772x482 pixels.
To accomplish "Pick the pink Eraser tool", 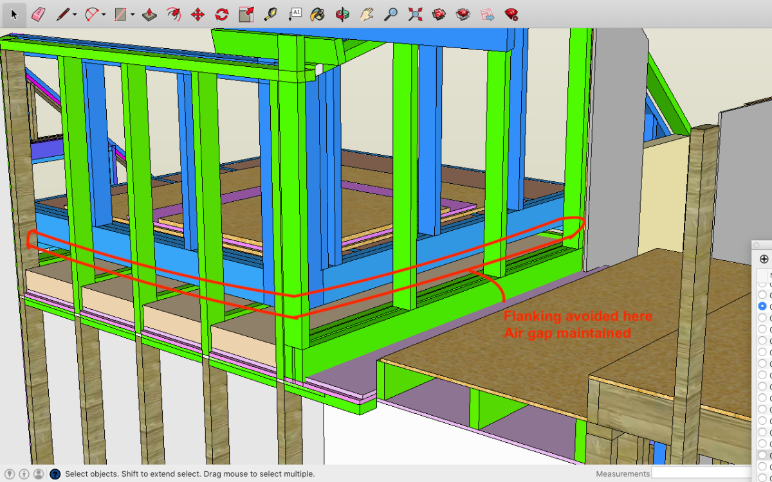I will (x=38, y=14).
